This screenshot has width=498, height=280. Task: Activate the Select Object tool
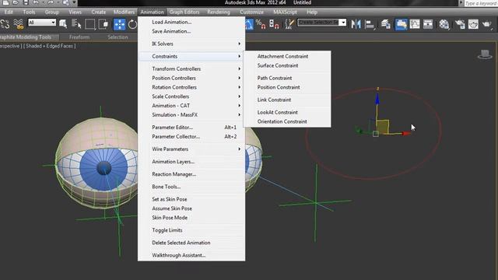pyautogui.click(x=63, y=24)
